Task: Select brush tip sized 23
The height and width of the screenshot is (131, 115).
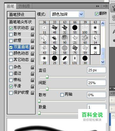Action: (55, 49)
